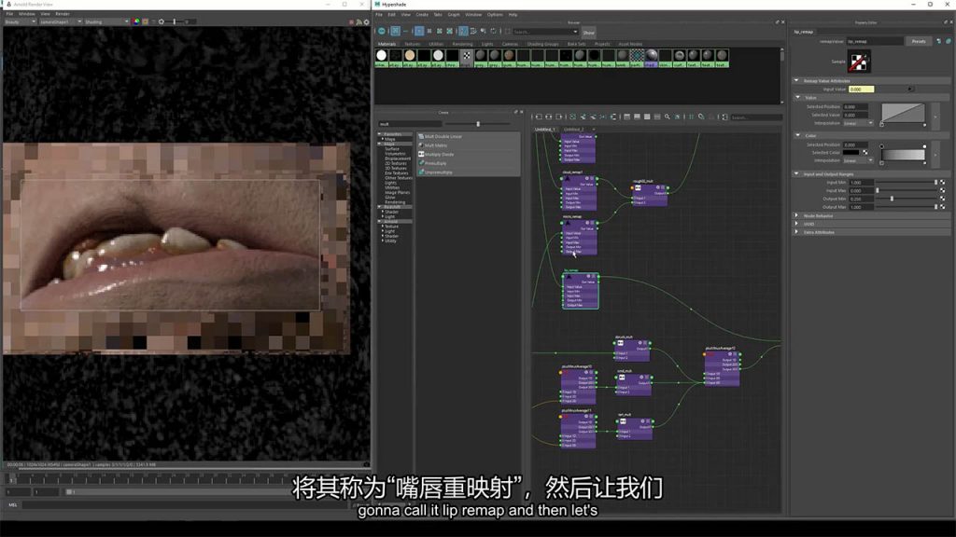Viewport: 956px width, 537px height.
Task: Click the Output Min value field
Action: [x=861, y=200]
